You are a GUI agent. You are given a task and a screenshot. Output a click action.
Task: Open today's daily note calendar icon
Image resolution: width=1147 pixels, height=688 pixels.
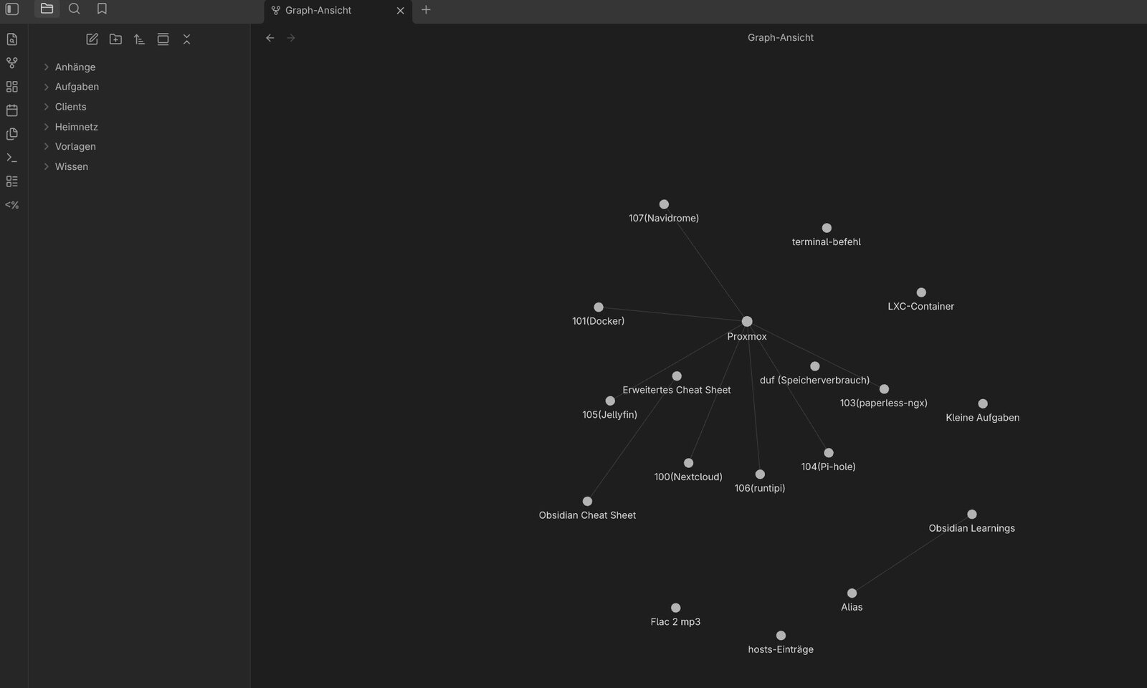pyautogui.click(x=12, y=110)
